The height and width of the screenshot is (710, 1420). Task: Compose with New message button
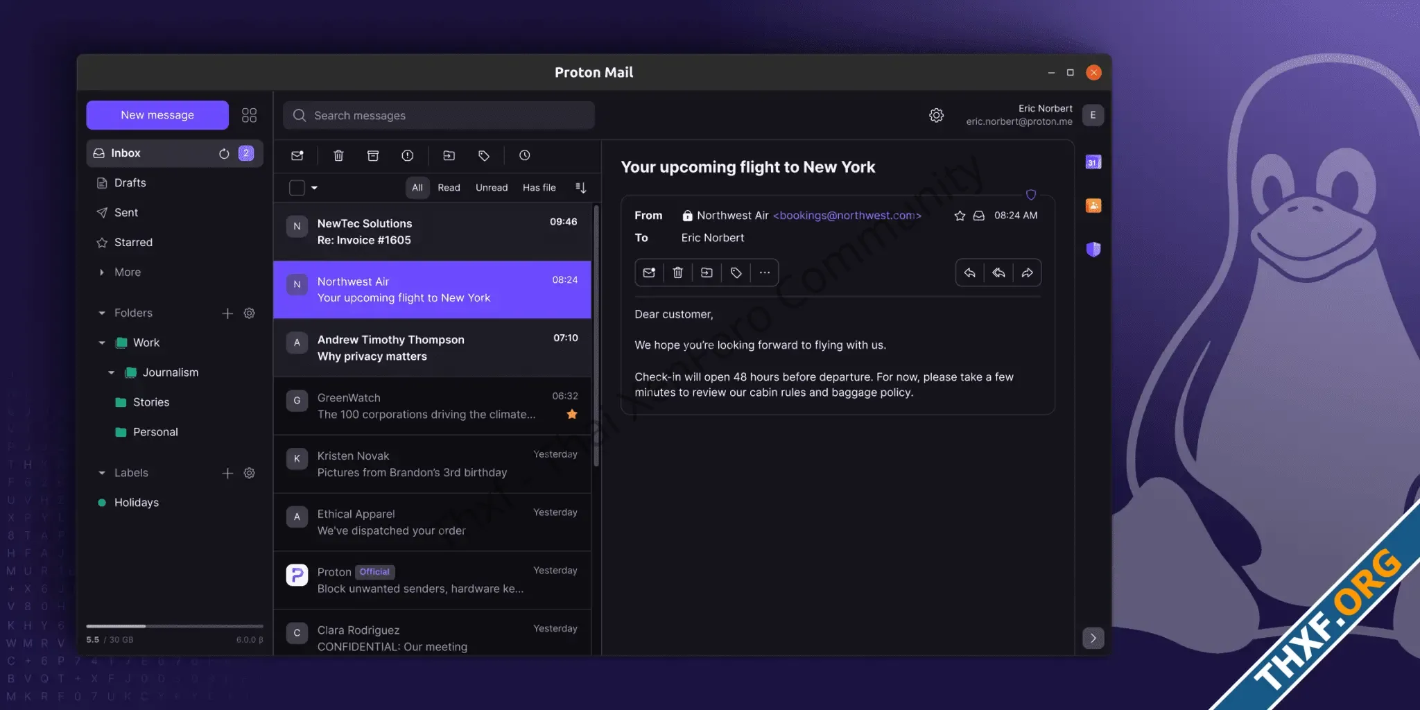tap(157, 115)
